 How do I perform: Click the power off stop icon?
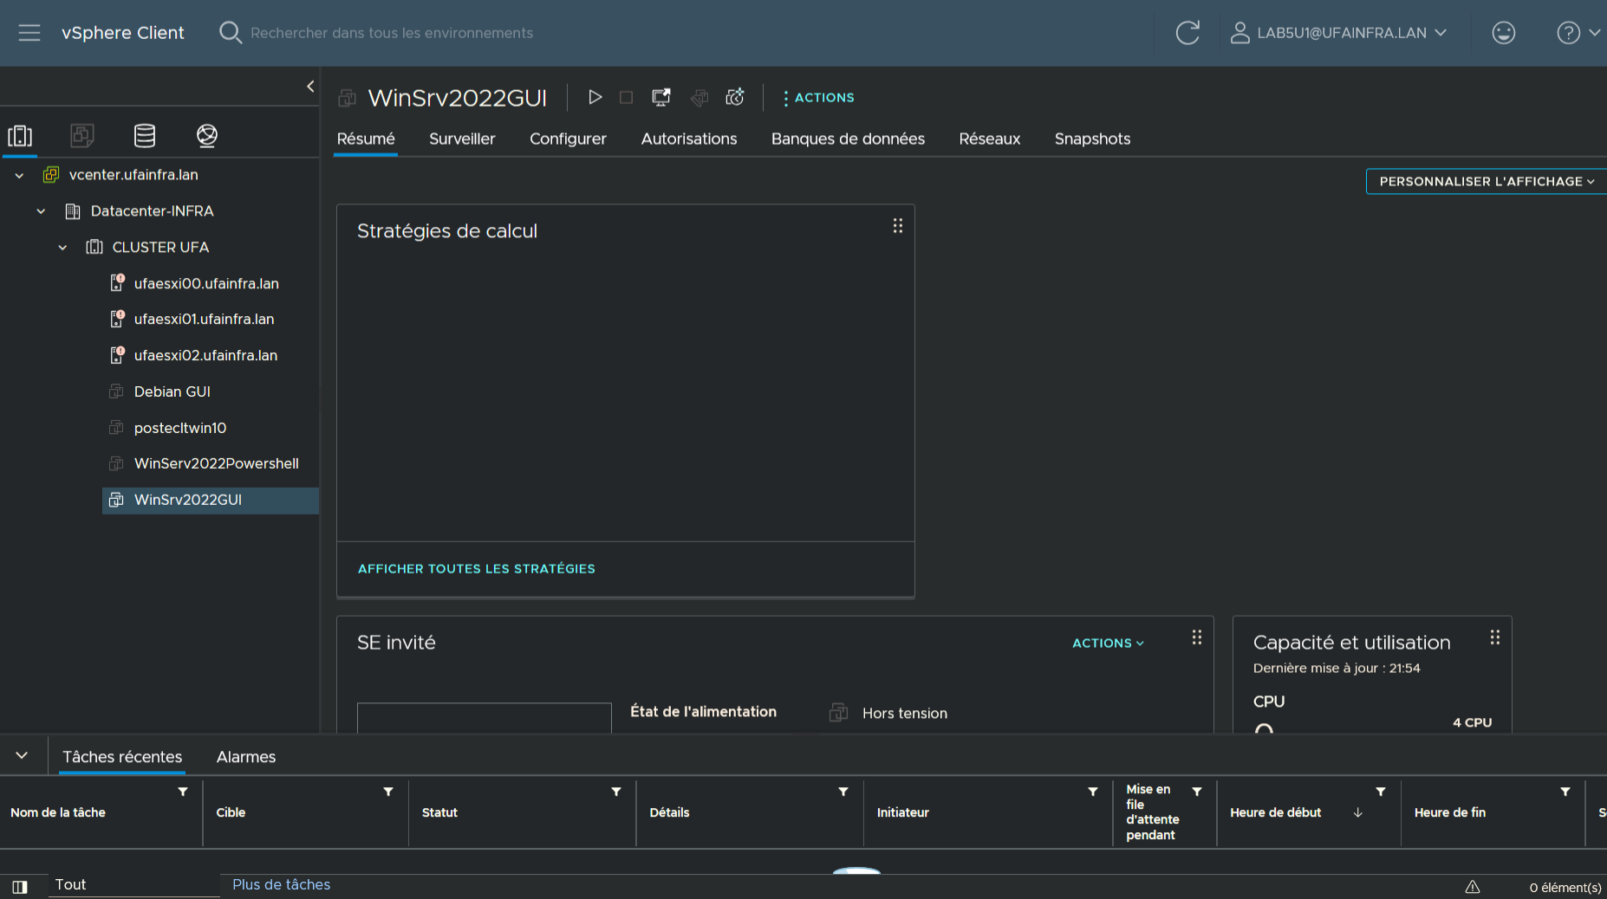pyautogui.click(x=626, y=97)
